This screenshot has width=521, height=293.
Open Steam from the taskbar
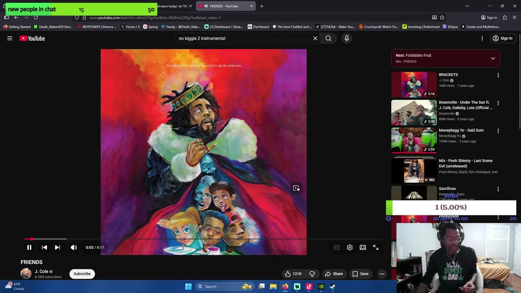click(x=333, y=286)
